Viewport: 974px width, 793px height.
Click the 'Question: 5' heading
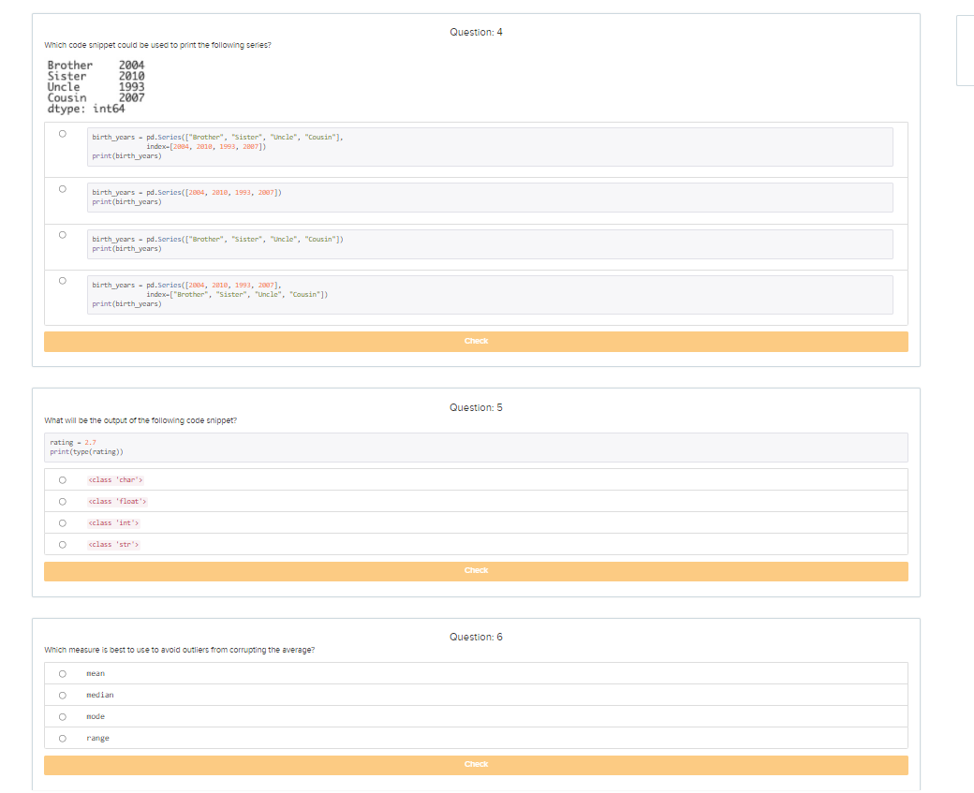(476, 407)
